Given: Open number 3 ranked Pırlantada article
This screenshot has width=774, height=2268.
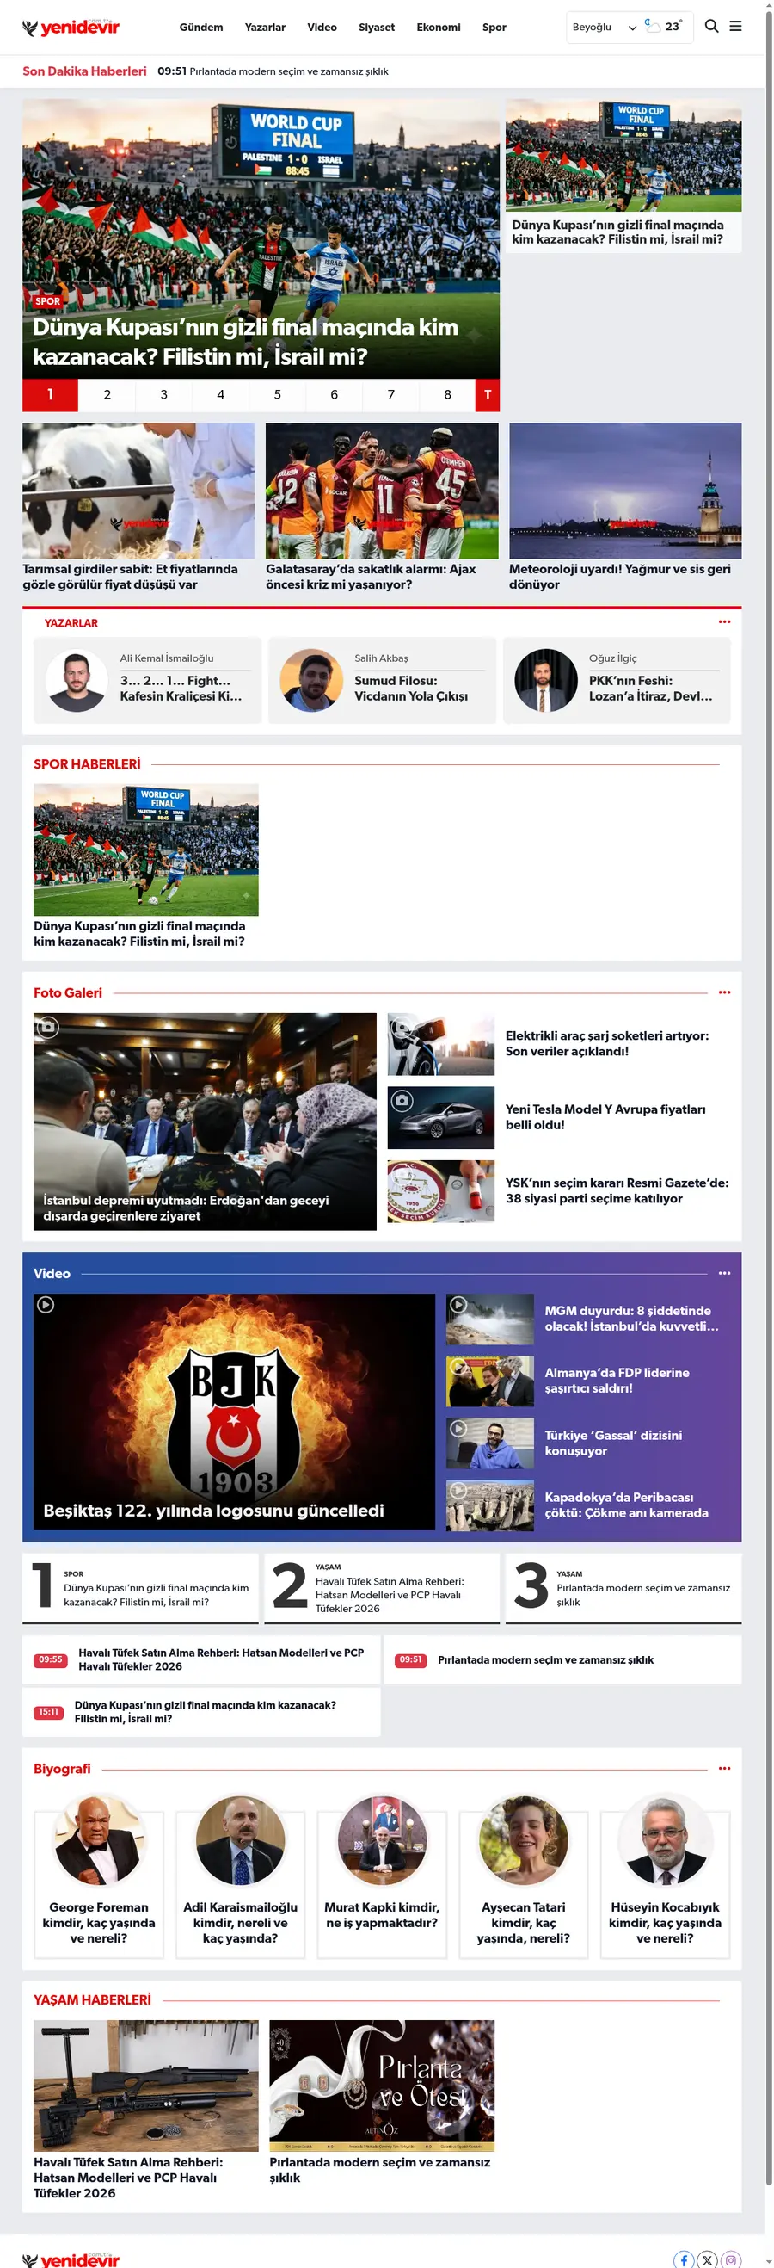Looking at the screenshot, I should point(623,1587).
